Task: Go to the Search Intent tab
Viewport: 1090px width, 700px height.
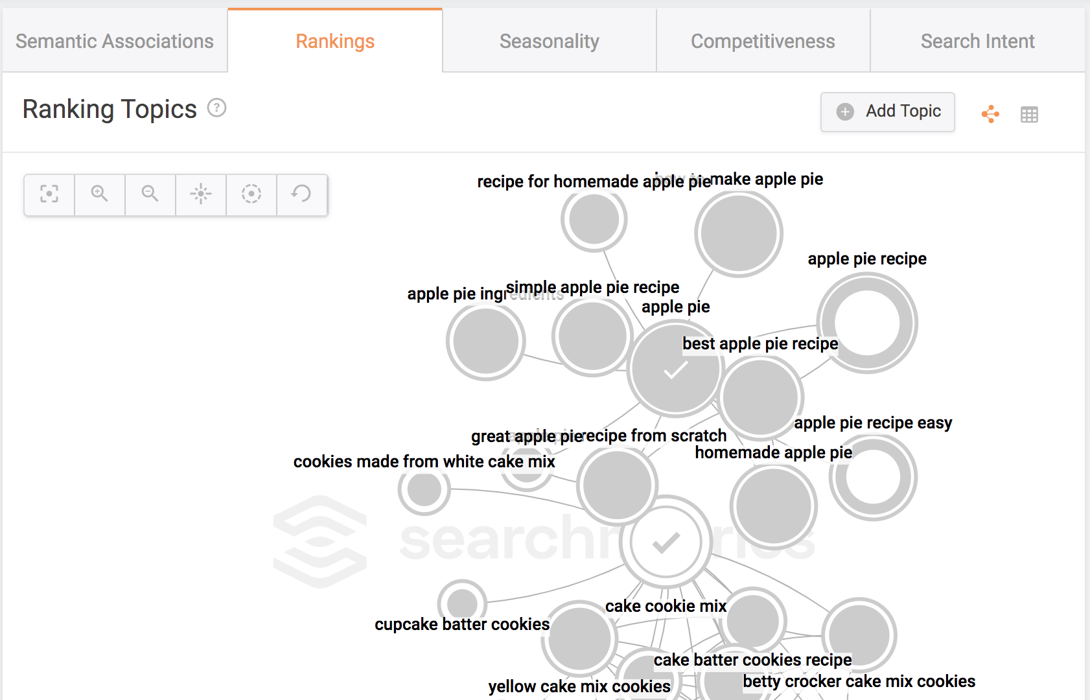Action: click(x=977, y=41)
